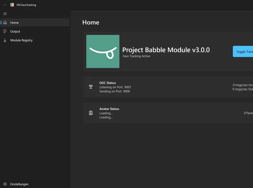Open Module Registry via its download icon
Screen dimensions: 253x188
click(5, 40)
